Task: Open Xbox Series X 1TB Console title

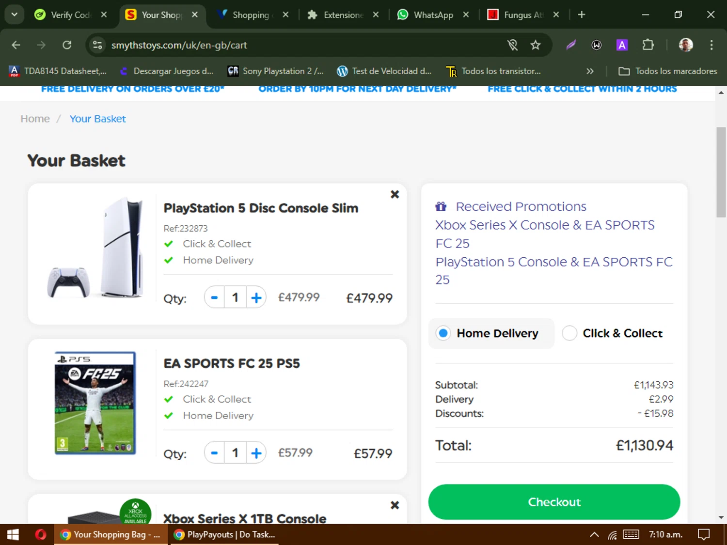Action: [x=245, y=518]
